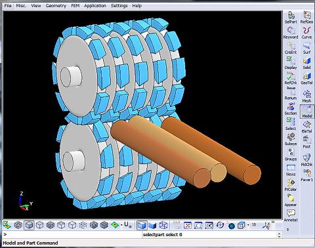Expand the chevron below the Annotat button
Screen dimensions: 315x248
(288, 230)
